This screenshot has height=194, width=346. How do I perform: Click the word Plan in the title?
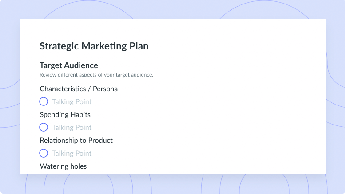[139, 46]
